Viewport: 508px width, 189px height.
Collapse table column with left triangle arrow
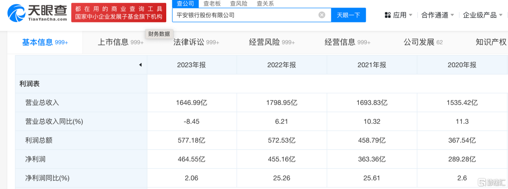tap(140, 65)
